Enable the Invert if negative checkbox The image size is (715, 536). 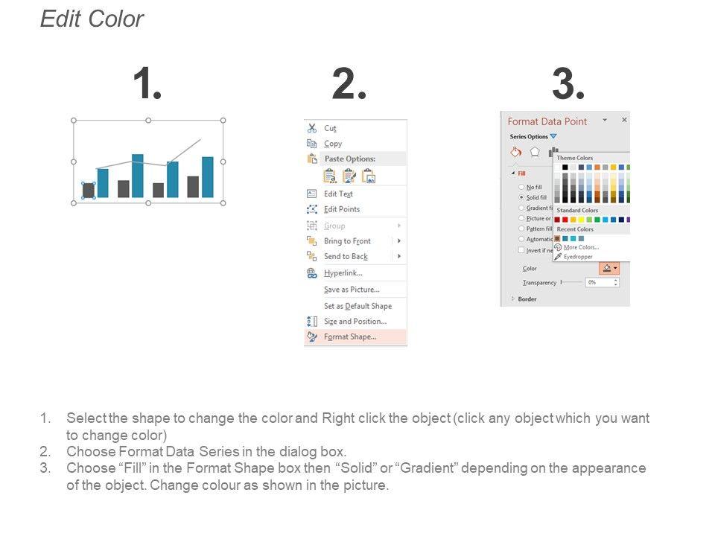[x=520, y=250]
